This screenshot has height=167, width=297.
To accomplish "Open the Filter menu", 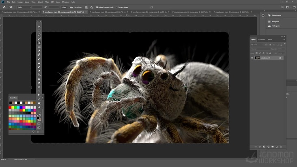I will click(47, 2).
